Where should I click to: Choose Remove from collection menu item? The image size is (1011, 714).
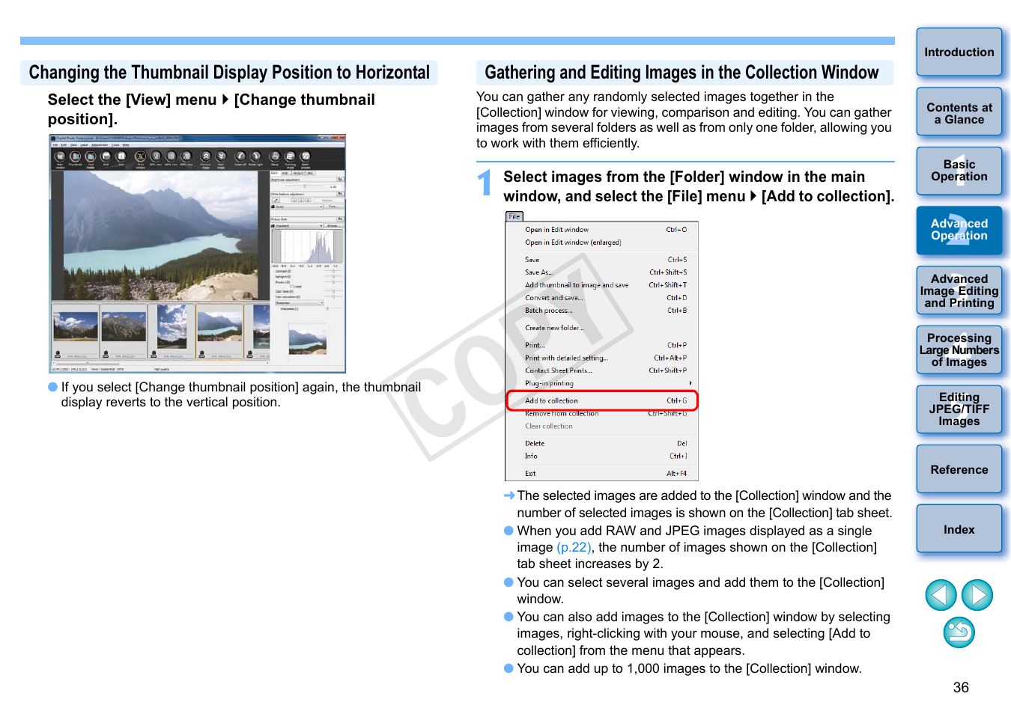(x=602, y=414)
